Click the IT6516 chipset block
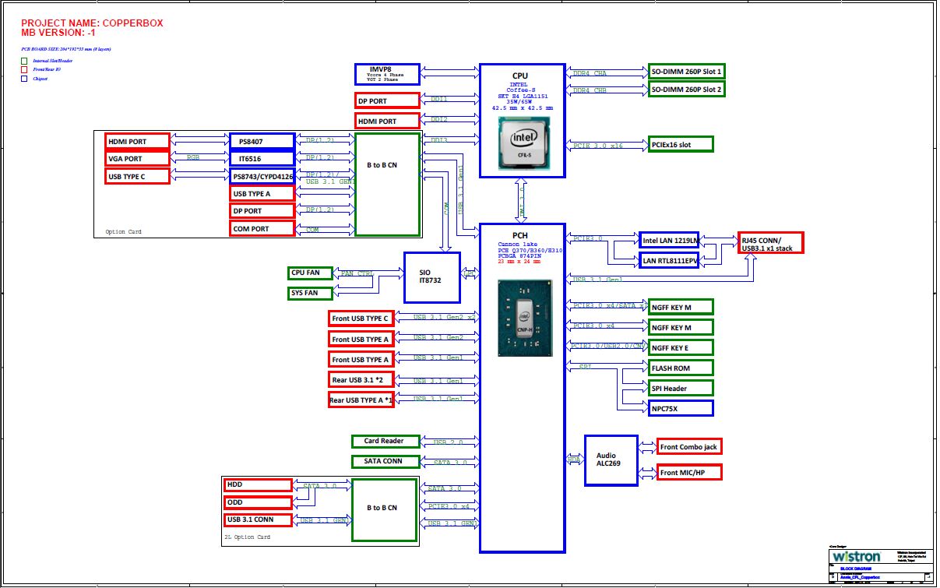The height and width of the screenshot is (588, 940). click(x=262, y=158)
